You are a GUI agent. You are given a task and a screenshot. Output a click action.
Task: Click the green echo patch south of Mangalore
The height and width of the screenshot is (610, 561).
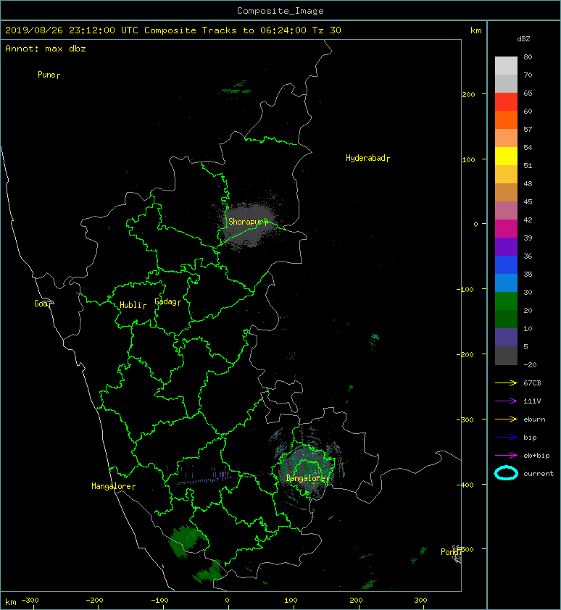[x=186, y=540]
